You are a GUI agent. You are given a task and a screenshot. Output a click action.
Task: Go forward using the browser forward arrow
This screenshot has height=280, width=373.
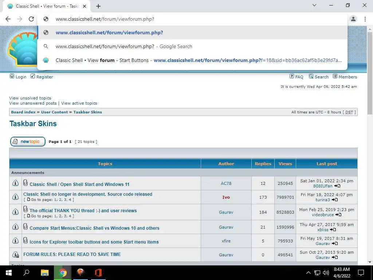[x=20, y=19]
